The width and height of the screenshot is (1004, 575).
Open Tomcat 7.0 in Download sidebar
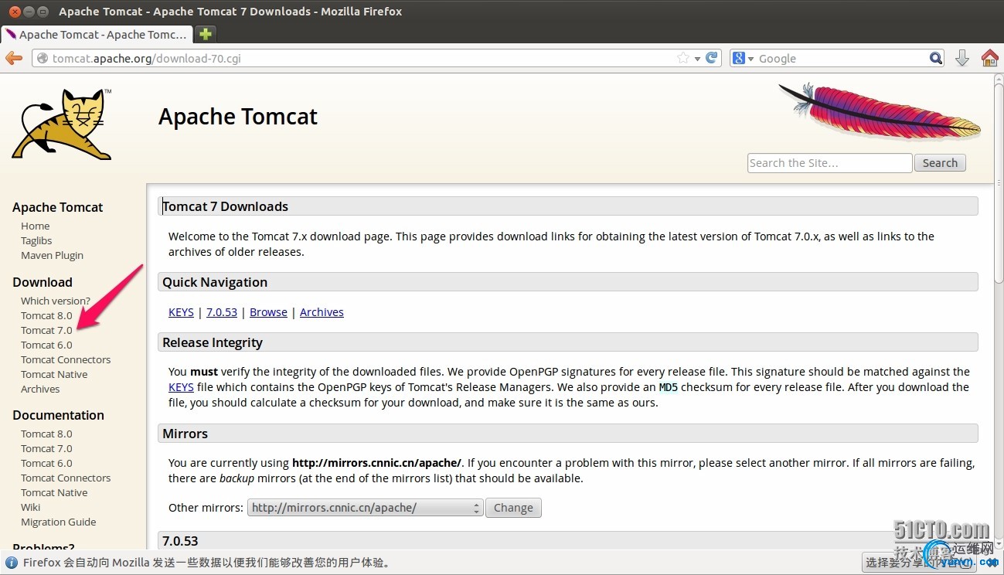pos(46,330)
